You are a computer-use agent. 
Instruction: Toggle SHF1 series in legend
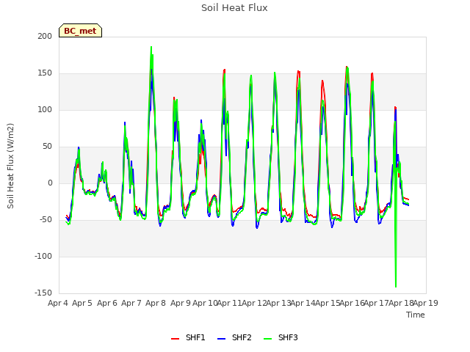[x=188, y=337]
